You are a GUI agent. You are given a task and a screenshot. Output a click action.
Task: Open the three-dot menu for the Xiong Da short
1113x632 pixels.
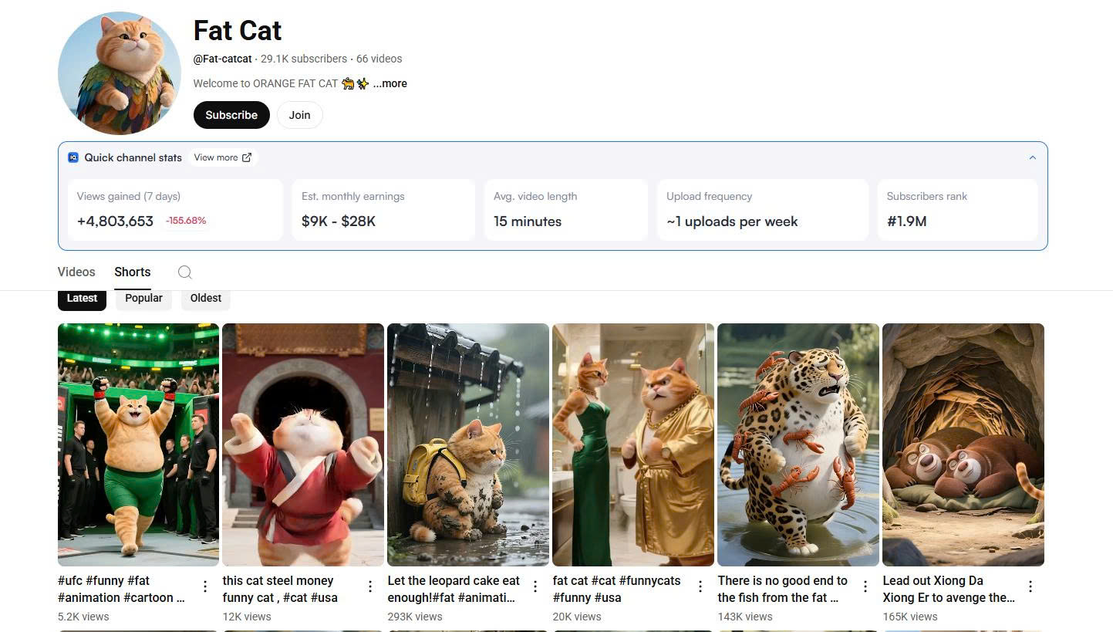[x=1030, y=587]
